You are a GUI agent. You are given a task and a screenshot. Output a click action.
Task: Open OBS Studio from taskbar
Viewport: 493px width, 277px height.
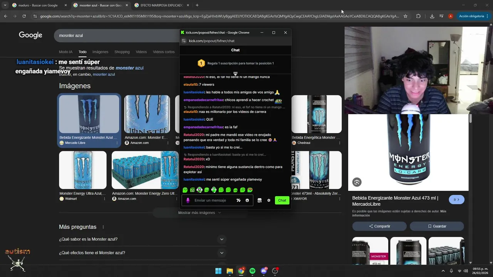(275, 271)
